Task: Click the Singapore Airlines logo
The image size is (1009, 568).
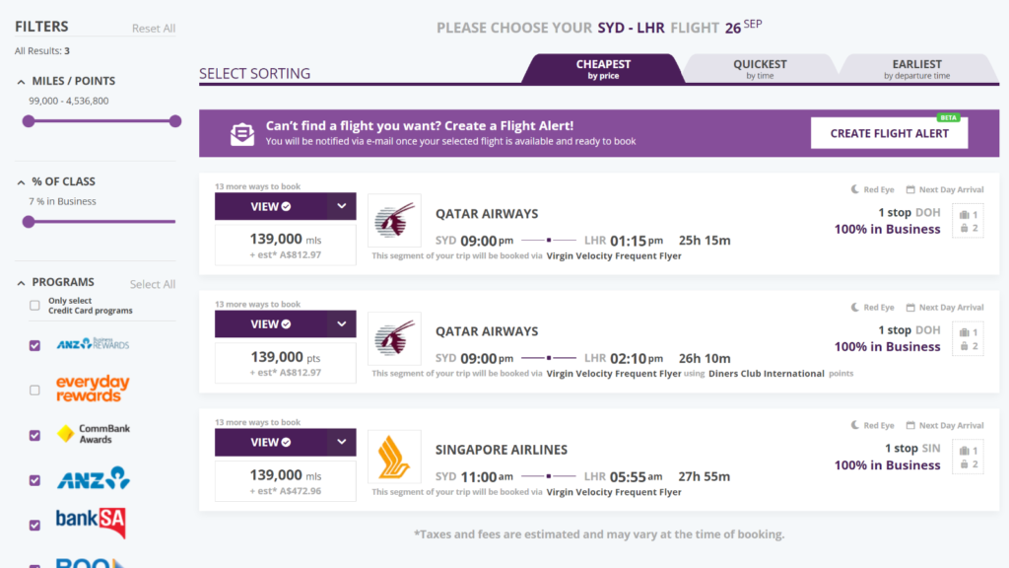Action: point(394,457)
